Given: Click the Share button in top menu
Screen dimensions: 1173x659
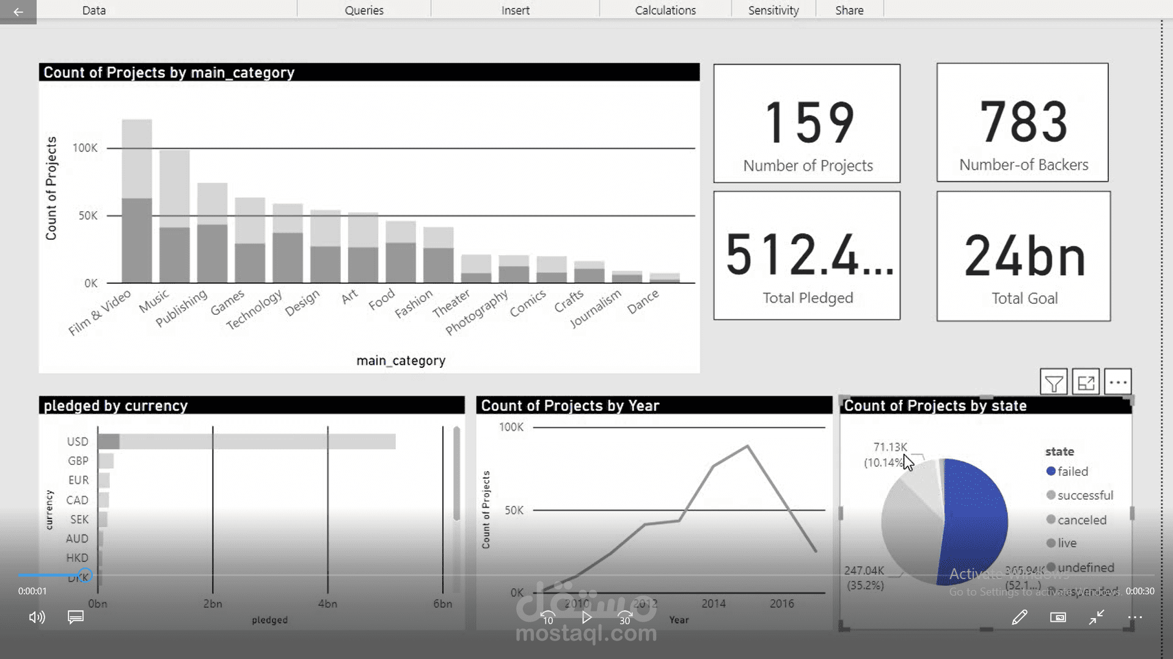Looking at the screenshot, I should coord(849,10).
